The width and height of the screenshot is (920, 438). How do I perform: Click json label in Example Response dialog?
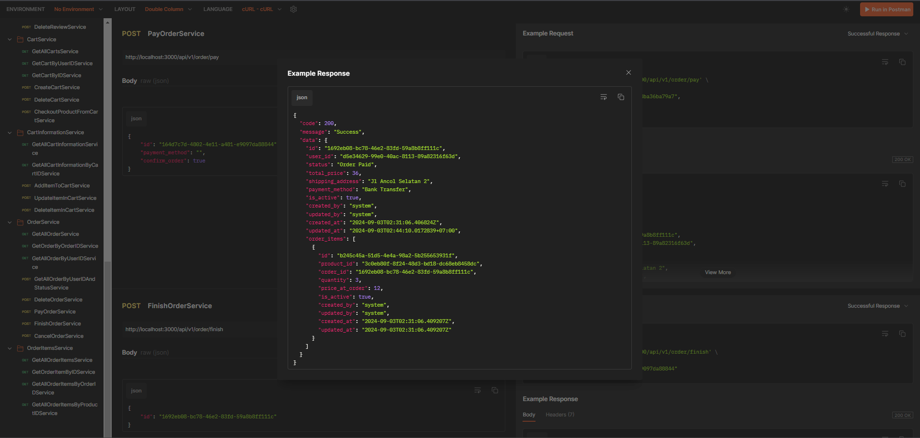click(302, 98)
